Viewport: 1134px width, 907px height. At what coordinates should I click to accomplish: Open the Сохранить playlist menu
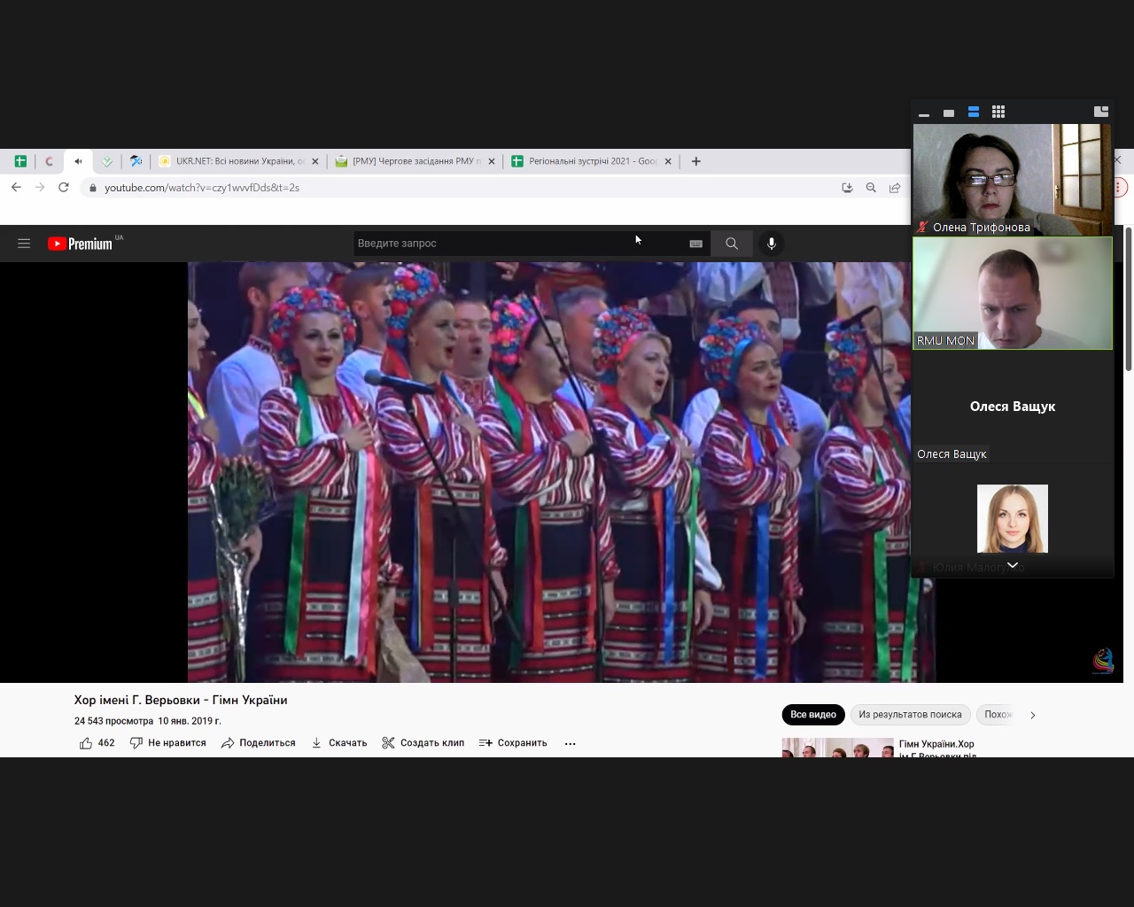click(513, 743)
